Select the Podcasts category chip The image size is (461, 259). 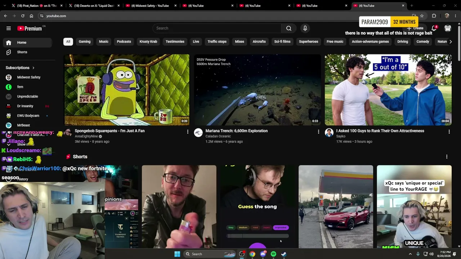coord(124,42)
